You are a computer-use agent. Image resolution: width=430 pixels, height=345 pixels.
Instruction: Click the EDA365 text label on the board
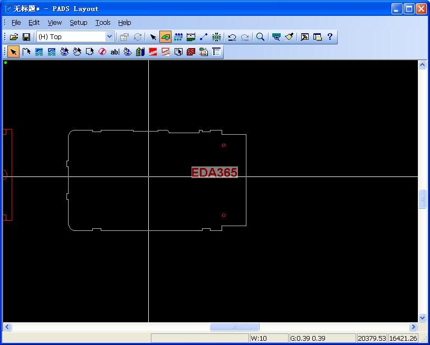click(214, 172)
